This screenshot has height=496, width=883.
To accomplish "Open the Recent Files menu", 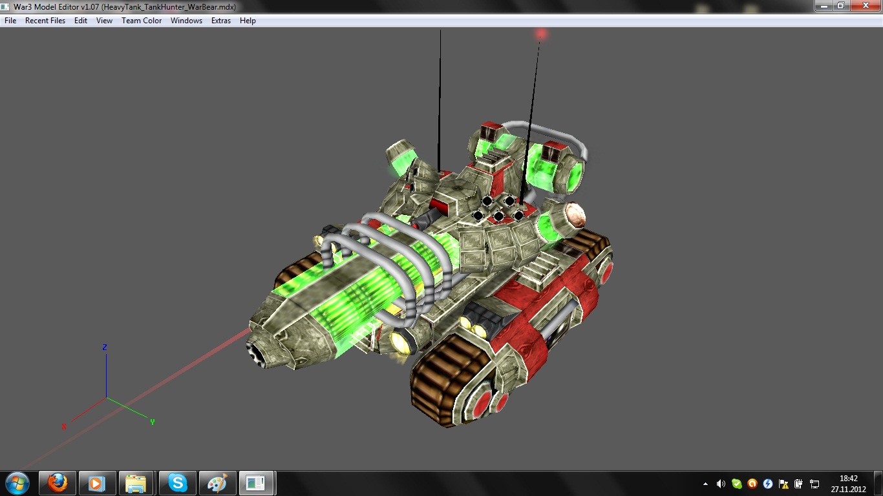I will [45, 21].
